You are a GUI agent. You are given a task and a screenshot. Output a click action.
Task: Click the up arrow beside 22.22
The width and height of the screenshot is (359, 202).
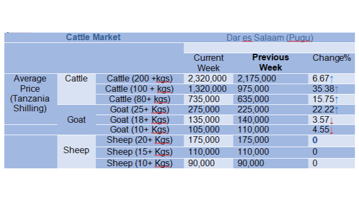(336, 110)
